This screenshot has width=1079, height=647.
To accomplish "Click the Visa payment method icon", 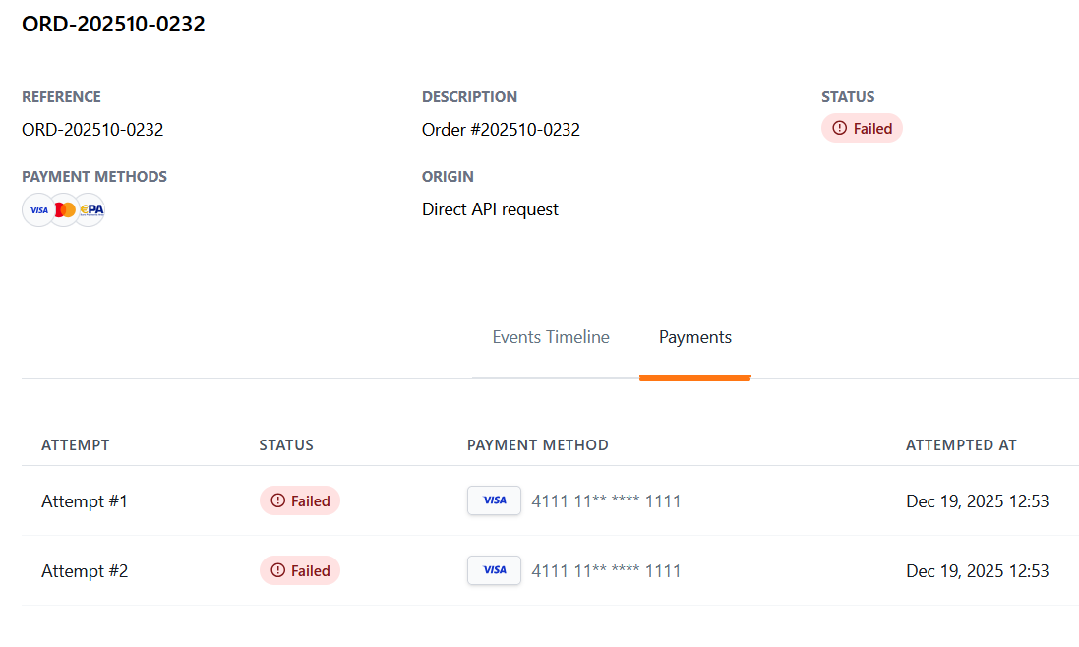I will pos(38,209).
